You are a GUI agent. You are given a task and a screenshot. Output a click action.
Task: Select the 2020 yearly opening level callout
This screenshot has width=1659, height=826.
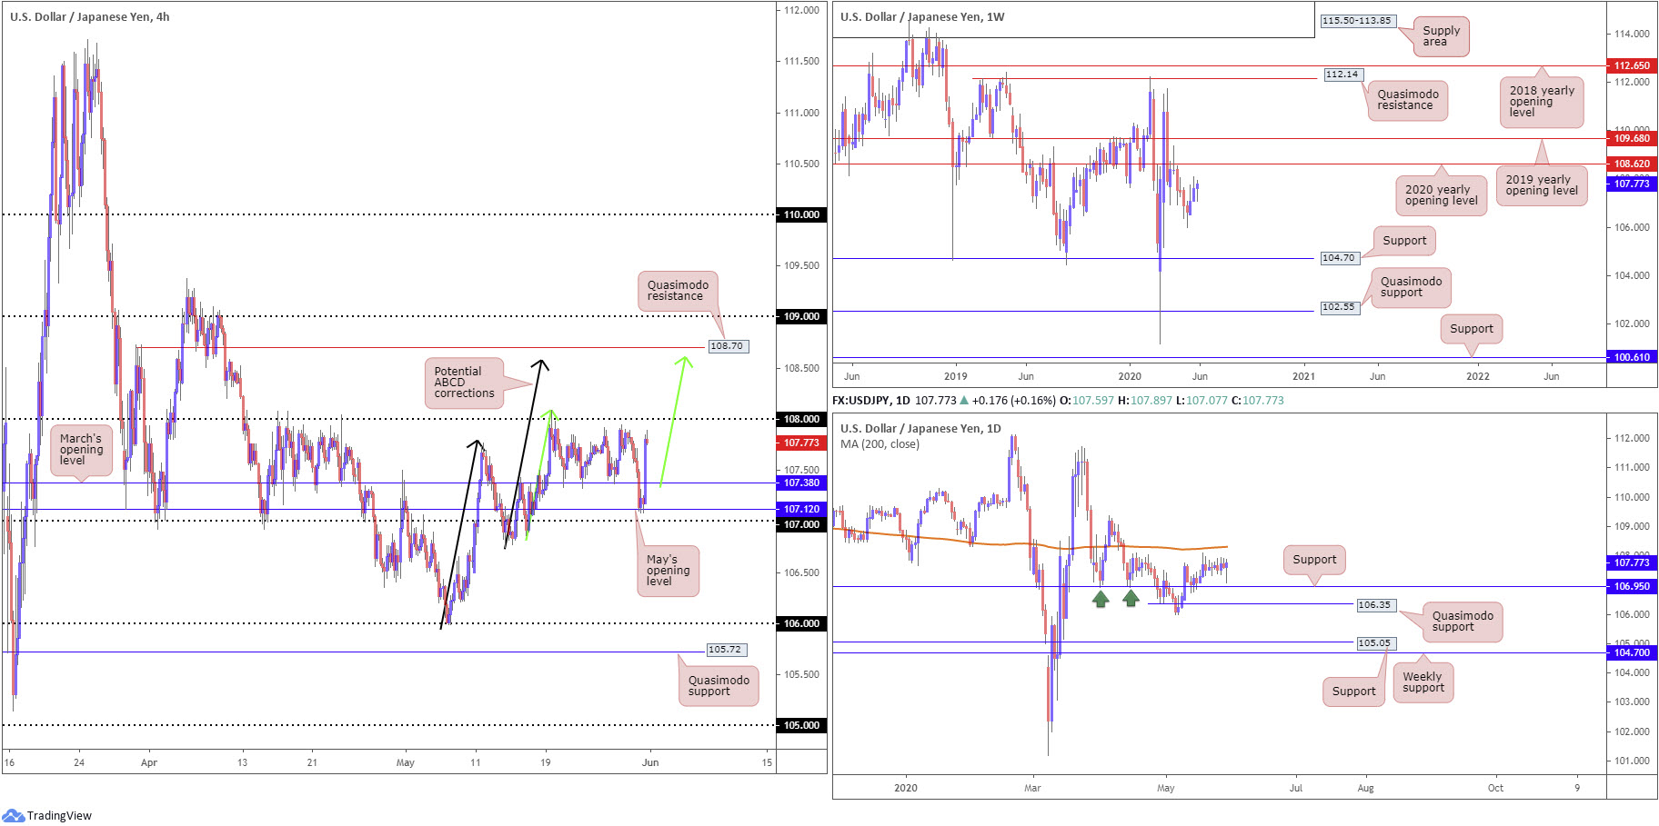click(1441, 195)
